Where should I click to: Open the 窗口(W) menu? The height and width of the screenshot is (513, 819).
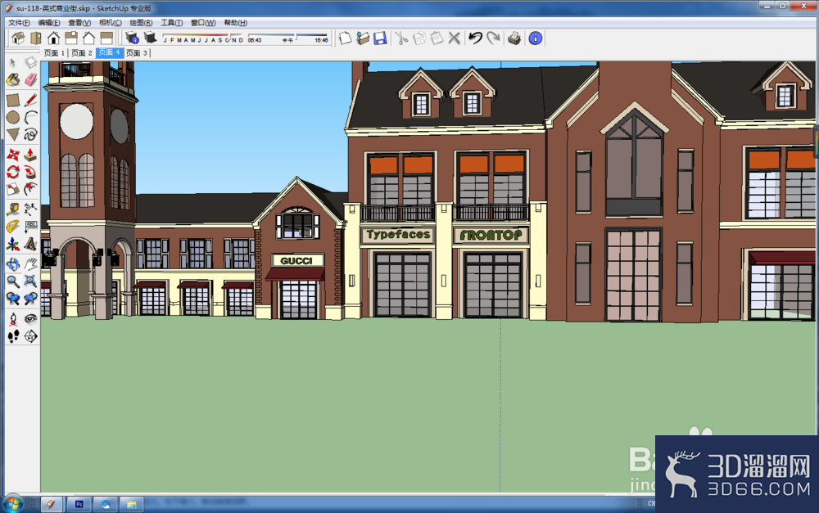(x=203, y=22)
